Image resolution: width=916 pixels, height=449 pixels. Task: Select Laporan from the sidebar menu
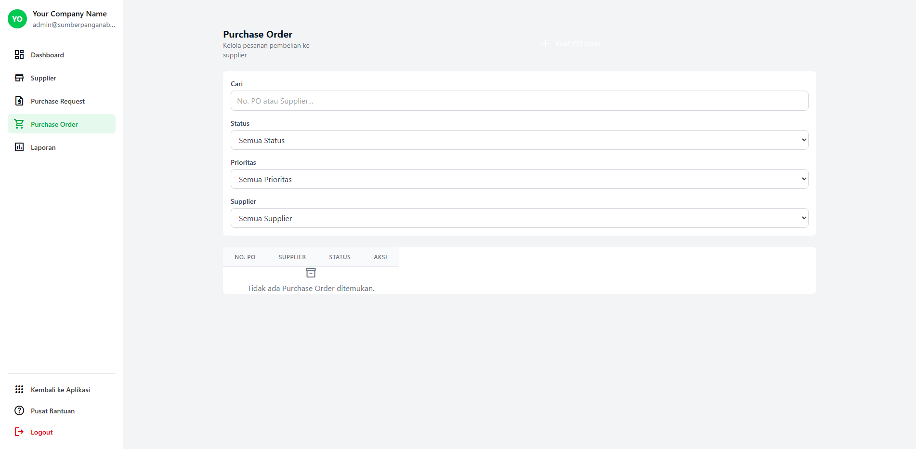[42, 147]
